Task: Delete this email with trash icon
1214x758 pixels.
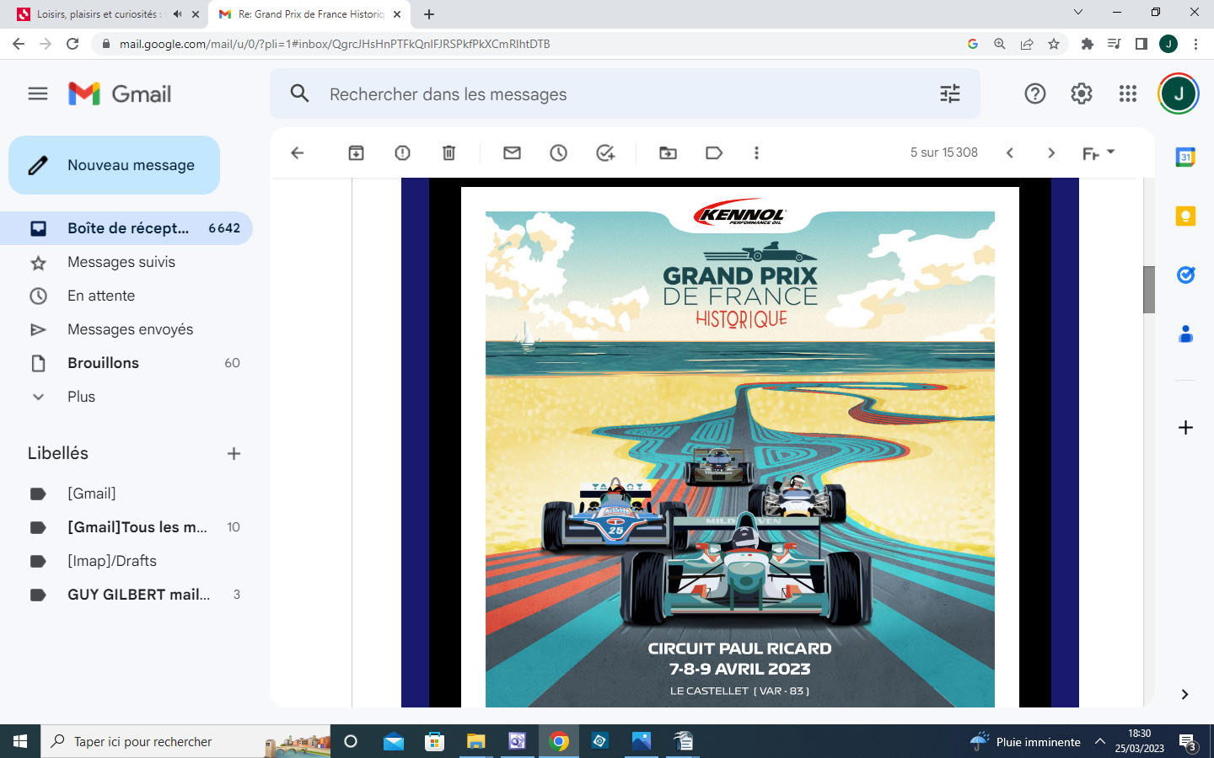Action: [449, 152]
